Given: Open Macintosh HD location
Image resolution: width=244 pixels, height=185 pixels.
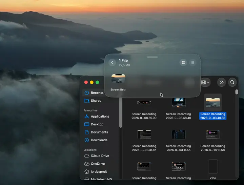Looking at the screenshot, I should (x=101, y=179).
